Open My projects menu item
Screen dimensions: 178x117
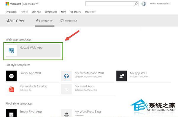[x=11, y=12]
